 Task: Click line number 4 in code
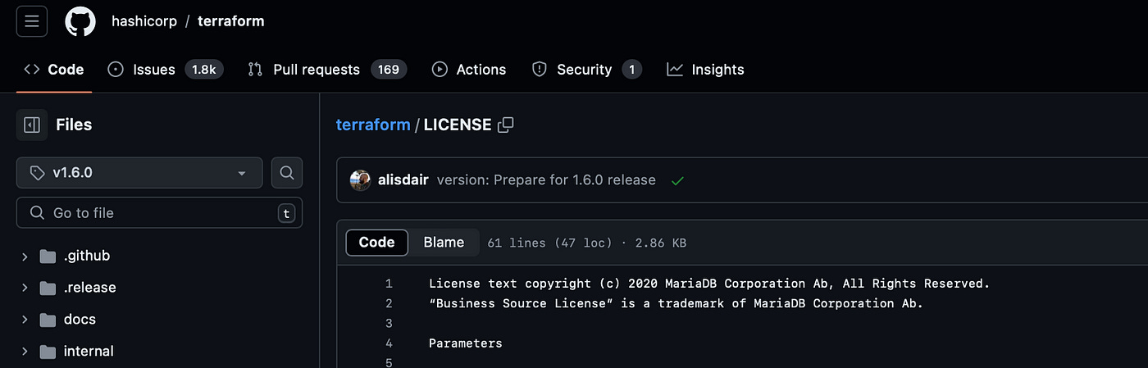point(389,343)
